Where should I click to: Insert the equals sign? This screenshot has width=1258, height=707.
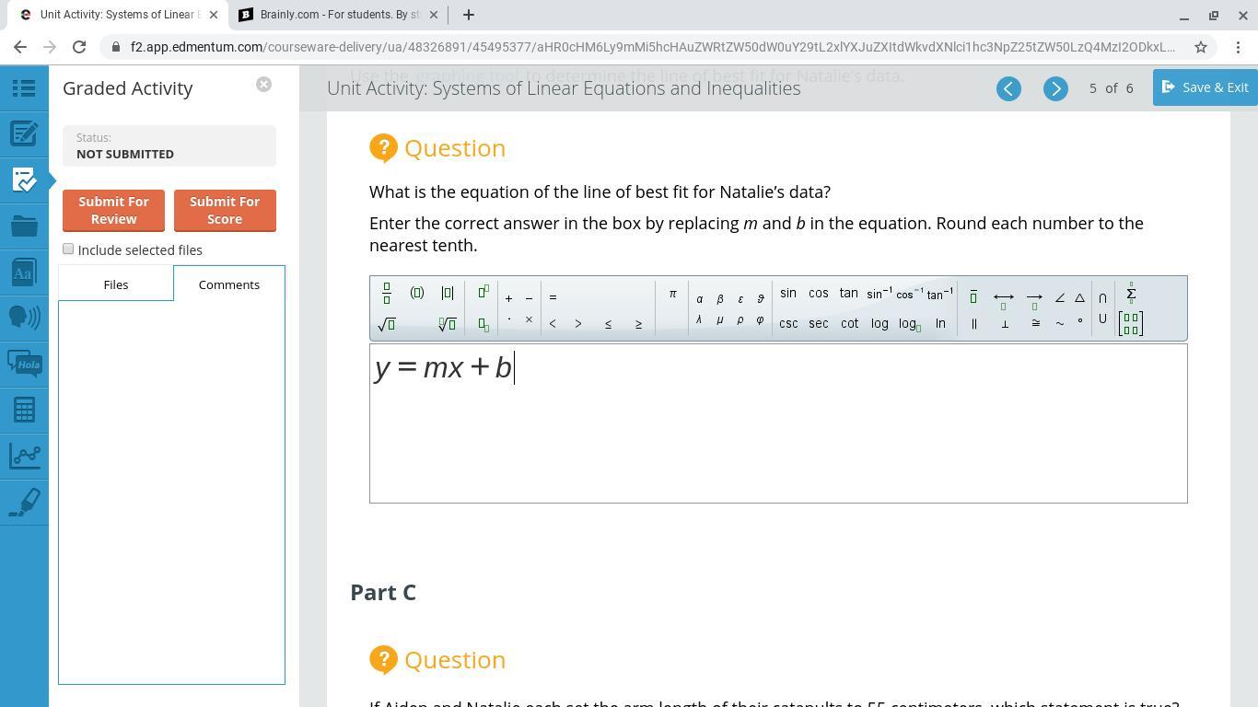(x=553, y=297)
